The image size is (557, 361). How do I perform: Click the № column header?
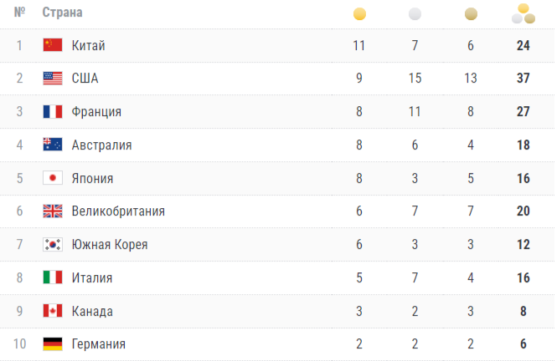[19, 13]
